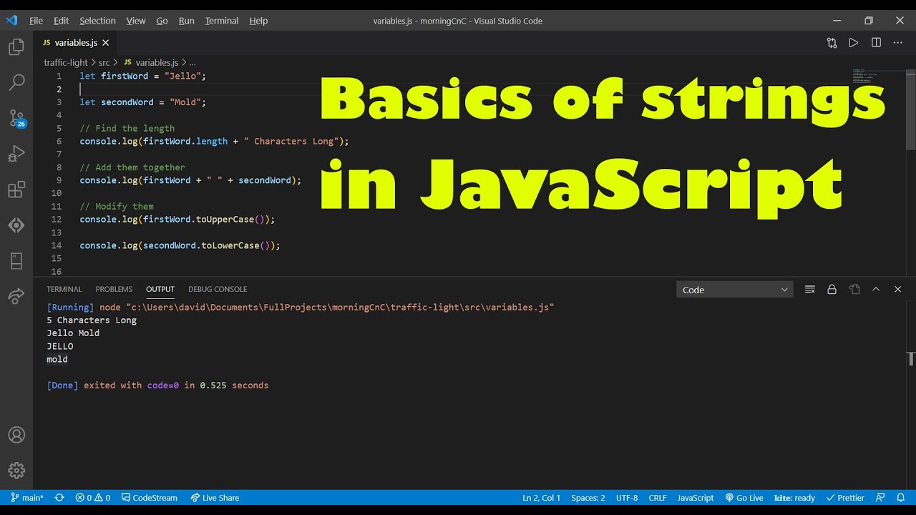Click the kite: ready status item
The height and width of the screenshot is (515, 916).
[x=795, y=498]
